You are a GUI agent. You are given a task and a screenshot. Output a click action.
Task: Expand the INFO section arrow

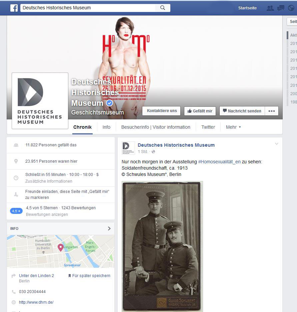tap(109, 229)
